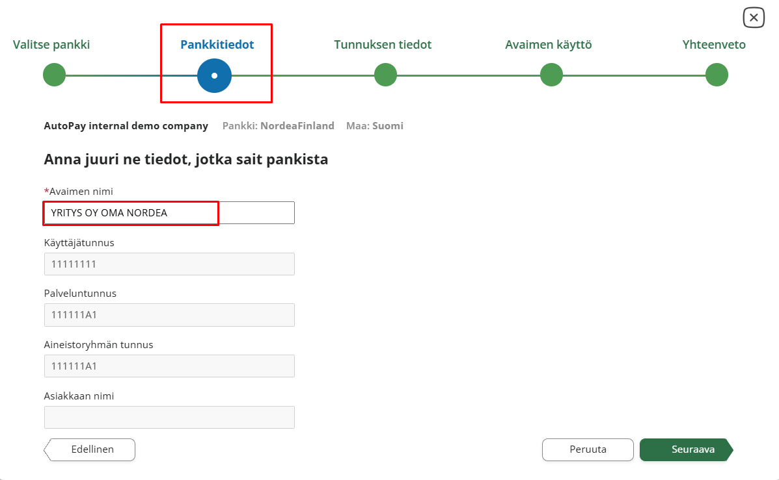Go to the Tunnuksen tiedot step label
Viewport: 779px width, 480px height.
(383, 45)
